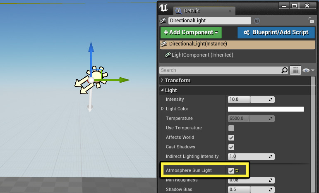Click the Indirect Lighting Intensity field

251,157
